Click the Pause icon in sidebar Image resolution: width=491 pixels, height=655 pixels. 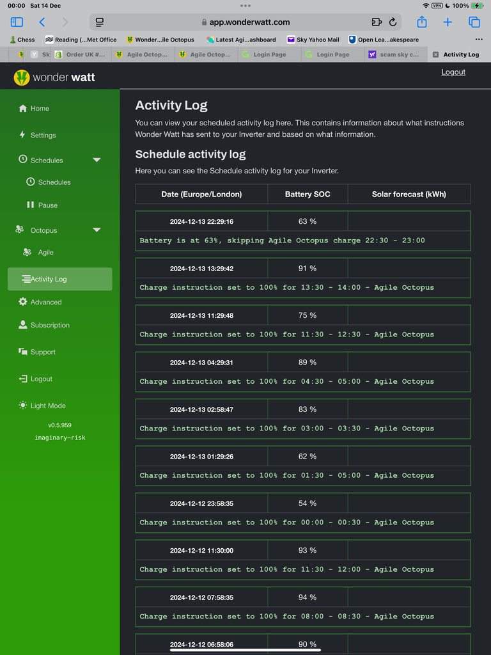click(30, 205)
